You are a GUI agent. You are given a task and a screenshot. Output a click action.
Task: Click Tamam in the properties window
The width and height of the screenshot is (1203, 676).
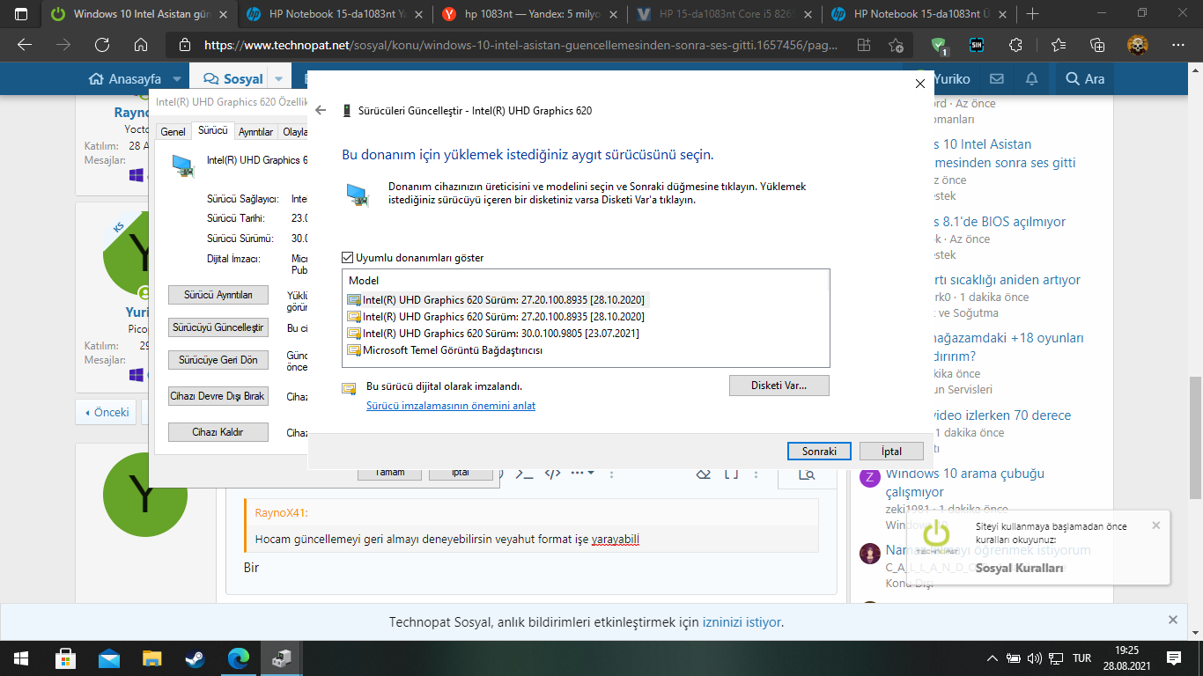tap(390, 473)
